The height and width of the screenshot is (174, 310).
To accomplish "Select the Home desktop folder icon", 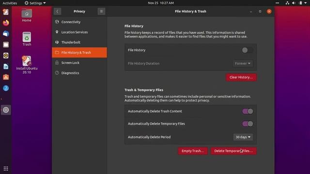I will 27,15.
